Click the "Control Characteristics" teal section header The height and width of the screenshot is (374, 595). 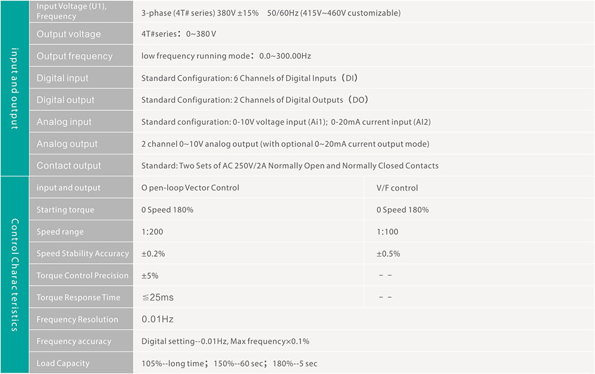point(15,274)
